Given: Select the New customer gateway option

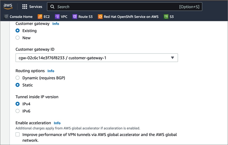Looking at the screenshot, I should click(x=18, y=38).
